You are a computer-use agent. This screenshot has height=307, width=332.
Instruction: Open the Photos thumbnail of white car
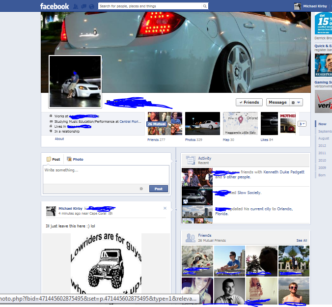coord(202,123)
